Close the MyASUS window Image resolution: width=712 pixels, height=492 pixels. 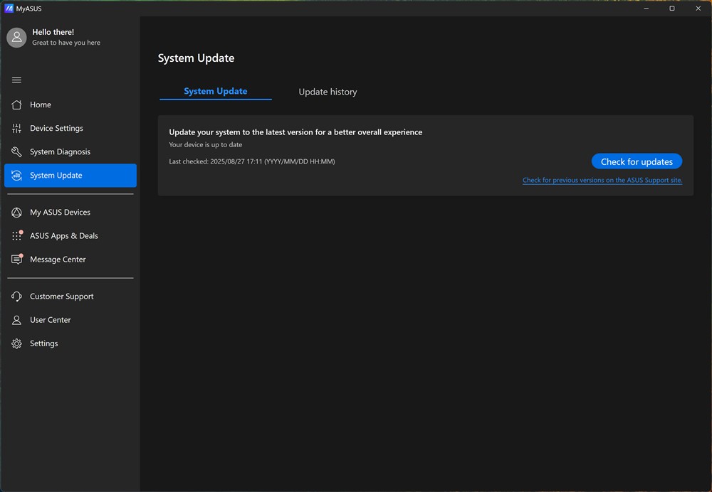click(x=698, y=9)
